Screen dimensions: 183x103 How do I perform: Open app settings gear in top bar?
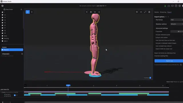(180, 6)
